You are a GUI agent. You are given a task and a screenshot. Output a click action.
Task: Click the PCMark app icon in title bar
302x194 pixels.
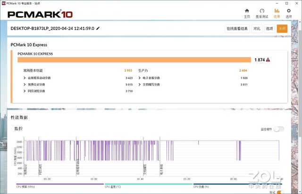4,3
